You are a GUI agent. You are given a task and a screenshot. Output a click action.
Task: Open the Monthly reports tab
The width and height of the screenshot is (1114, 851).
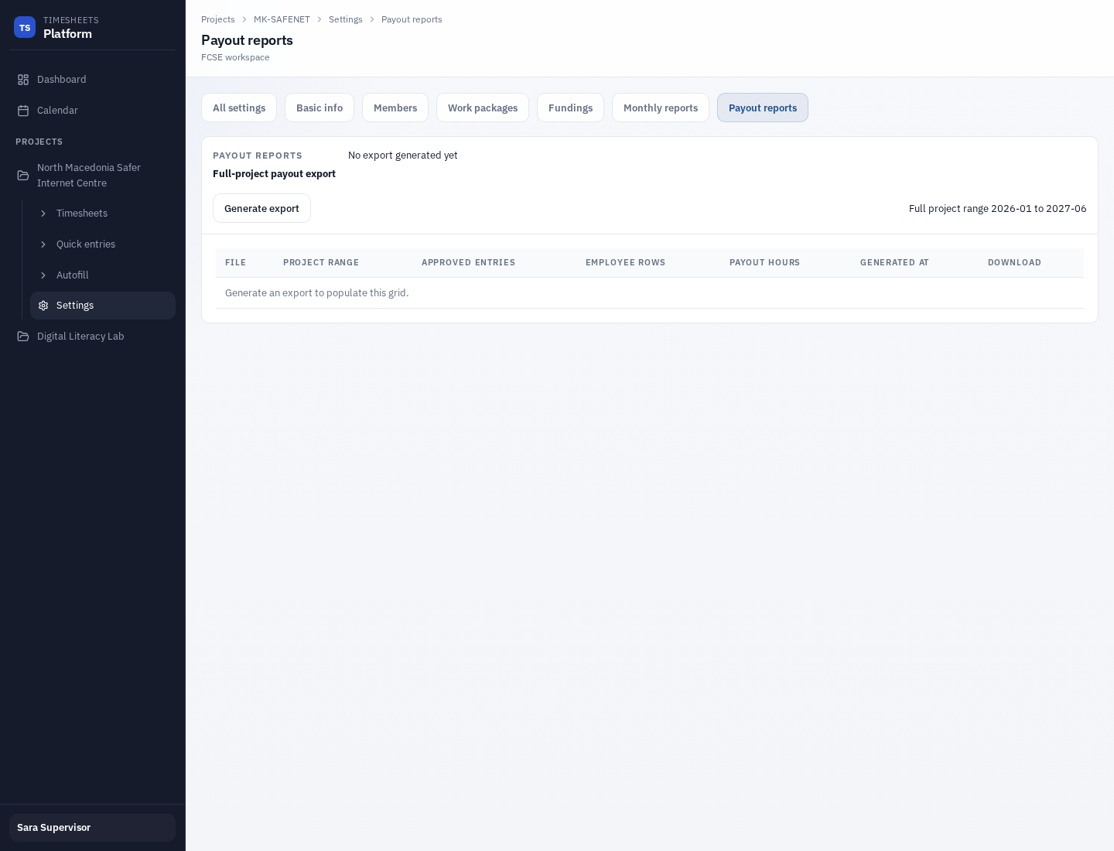661,108
